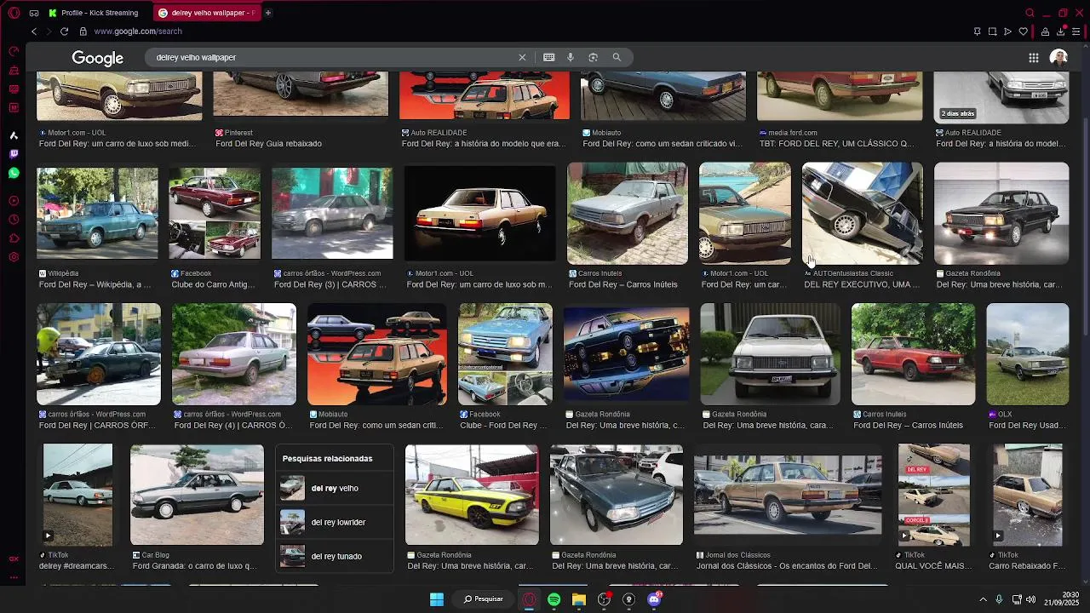Screen dimensions: 1090x613
Task: Open white Del Rey front-view thumbnail
Action: pyautogui.click(x=770, y=354)
